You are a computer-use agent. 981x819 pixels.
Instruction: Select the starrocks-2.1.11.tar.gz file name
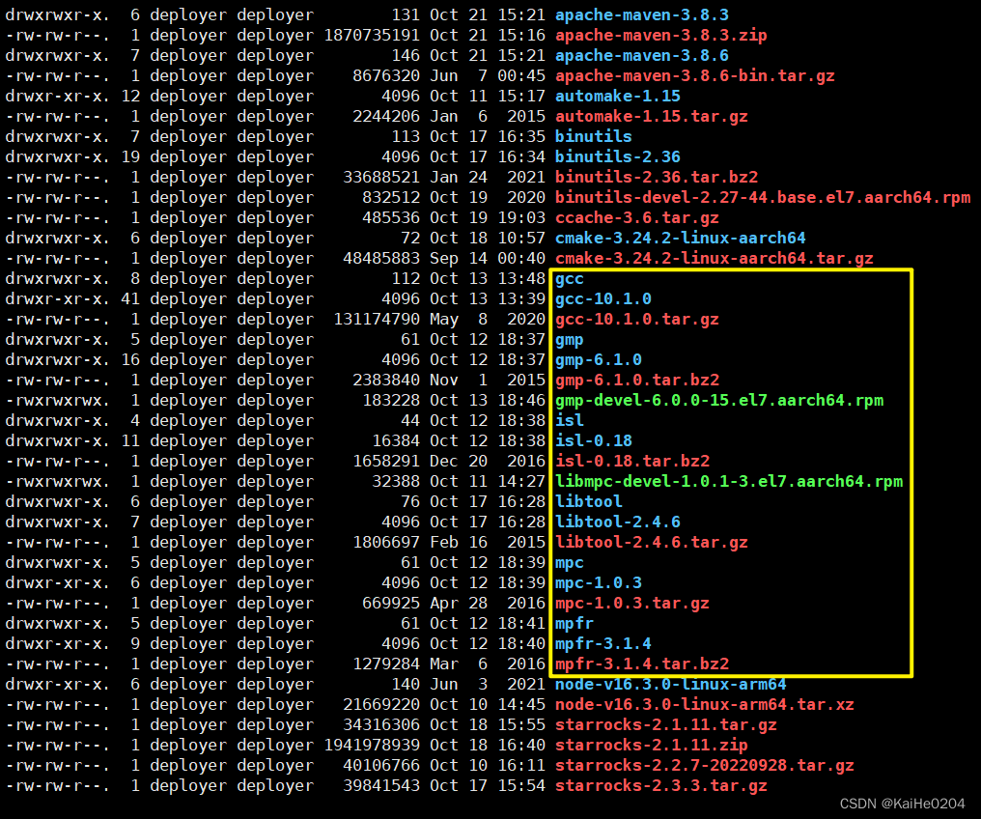665,724
